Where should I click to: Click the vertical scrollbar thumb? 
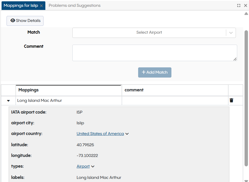click(x=246, y=98)
